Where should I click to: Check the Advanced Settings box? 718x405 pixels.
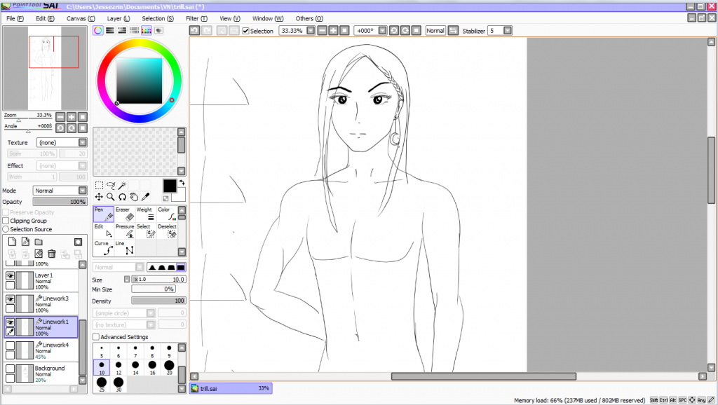(x=97, y=337)
